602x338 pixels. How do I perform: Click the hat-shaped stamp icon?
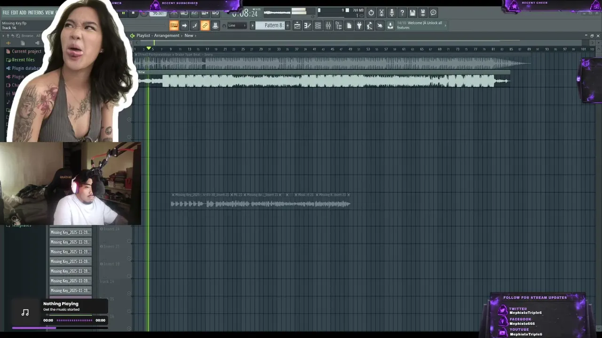215,25
